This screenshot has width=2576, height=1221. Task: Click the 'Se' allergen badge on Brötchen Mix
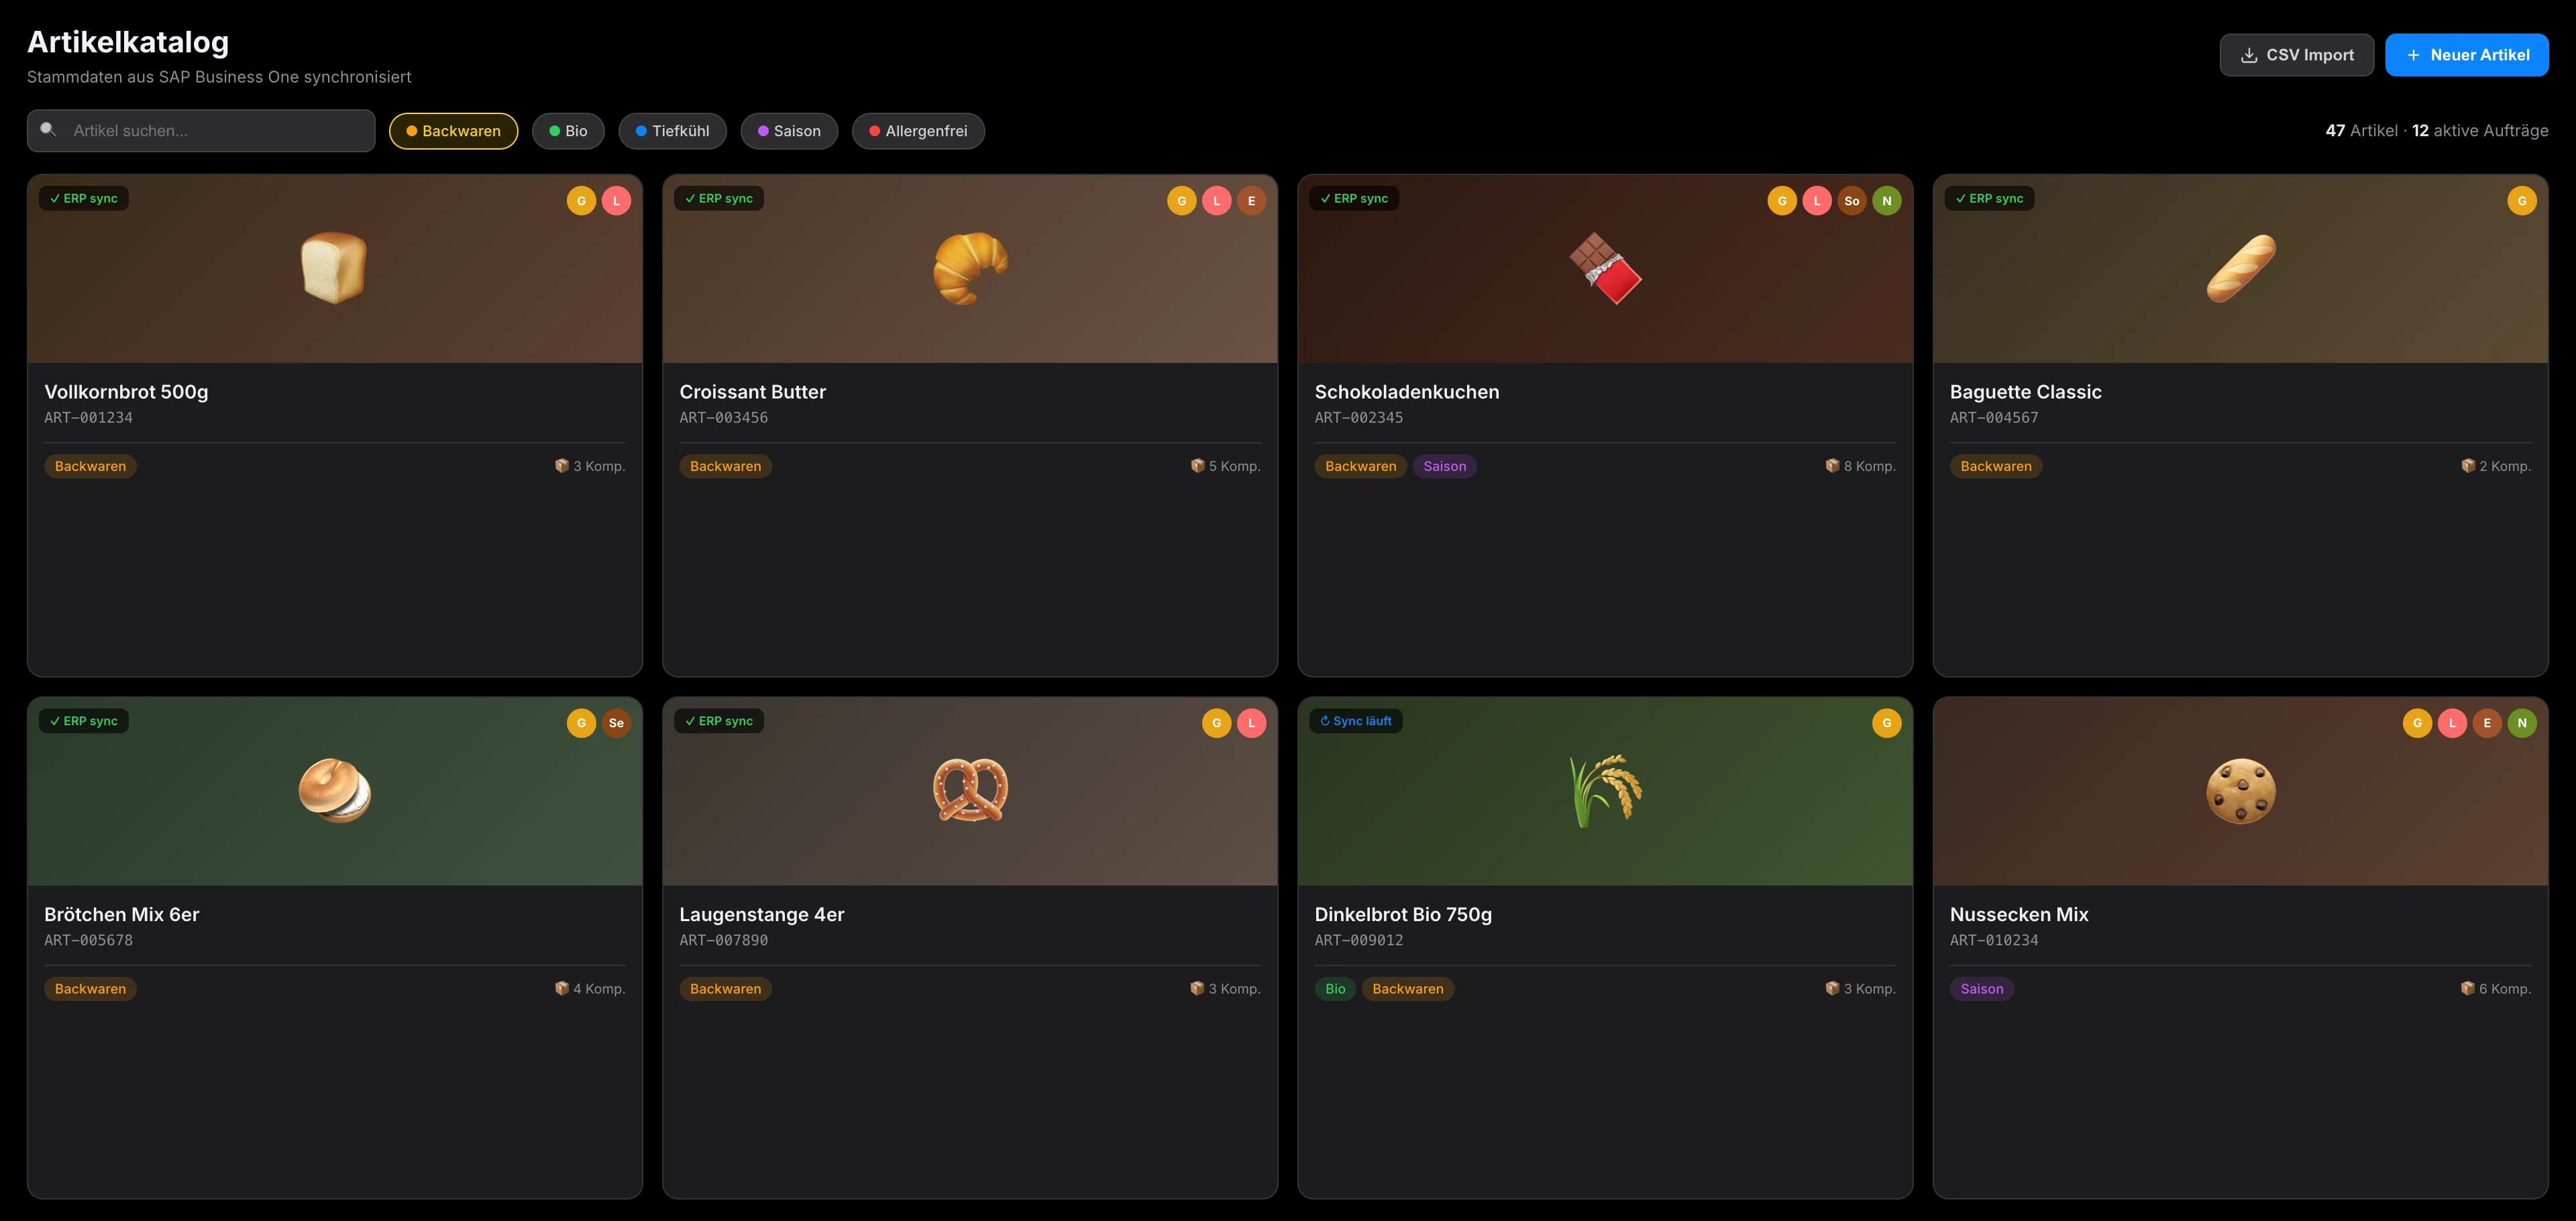pyautogui.click(x=616, y=723)
